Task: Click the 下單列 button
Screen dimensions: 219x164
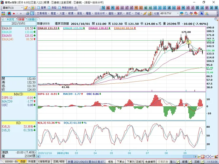Action: click(x=131, y=162)
